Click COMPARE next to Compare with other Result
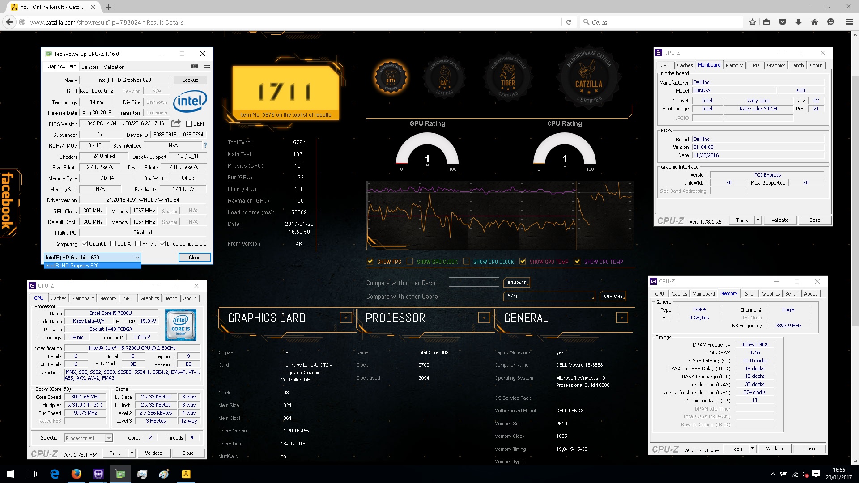 [x=517, y=283]
